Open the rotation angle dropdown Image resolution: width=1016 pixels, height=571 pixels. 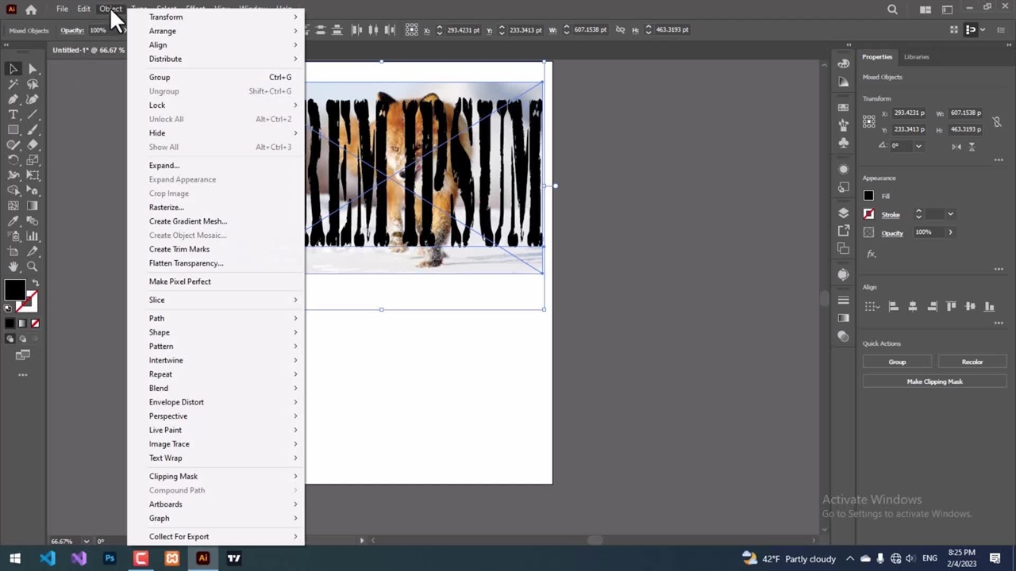(x=918, y=146)
